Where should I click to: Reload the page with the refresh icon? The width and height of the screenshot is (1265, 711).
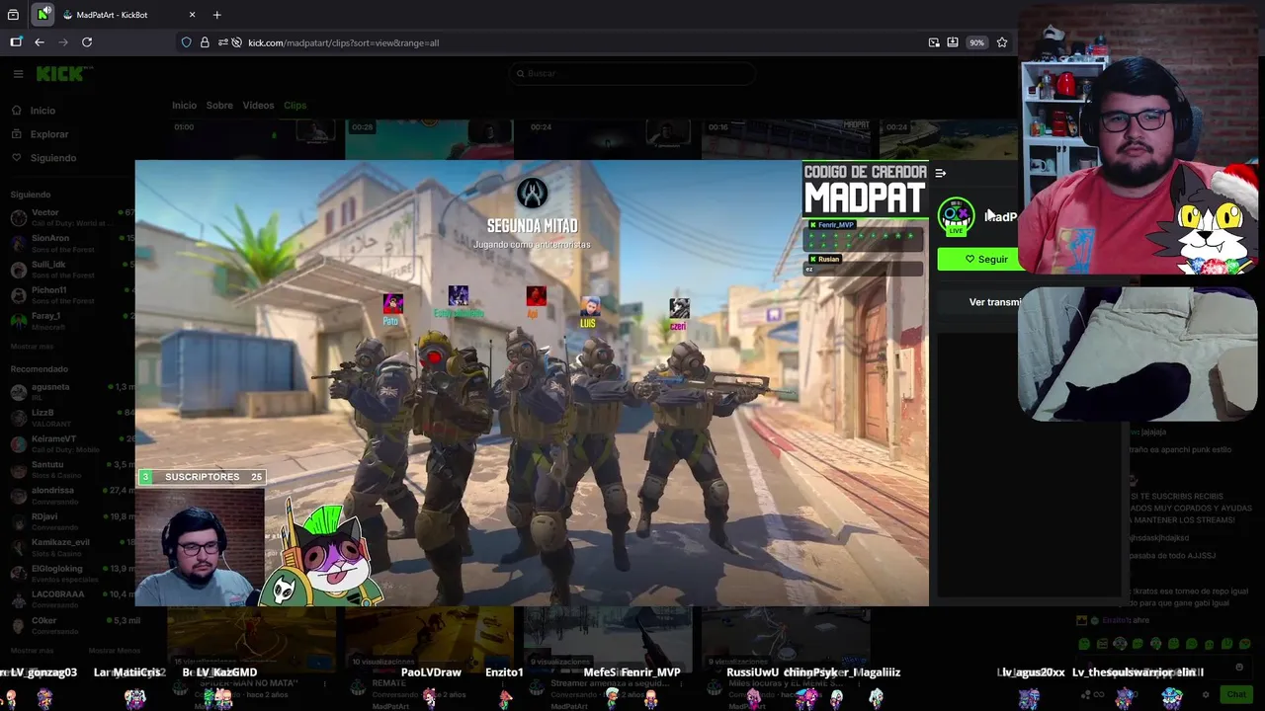click(x=87, y=42)
